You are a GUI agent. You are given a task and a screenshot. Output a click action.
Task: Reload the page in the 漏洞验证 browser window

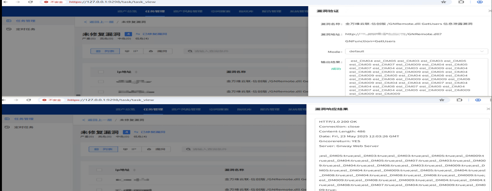30,2
